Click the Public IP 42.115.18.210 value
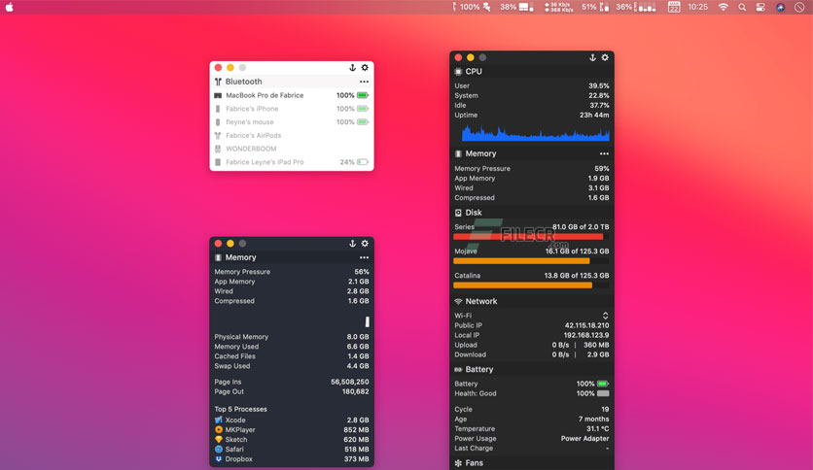The height and width of the screenshot is (470, 813). click(x=587, y=325)
